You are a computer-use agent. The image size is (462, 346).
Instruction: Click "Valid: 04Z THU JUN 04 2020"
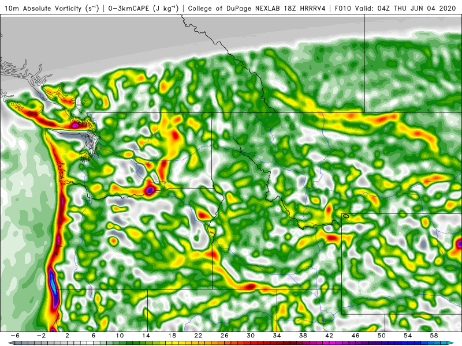(405, 8)
